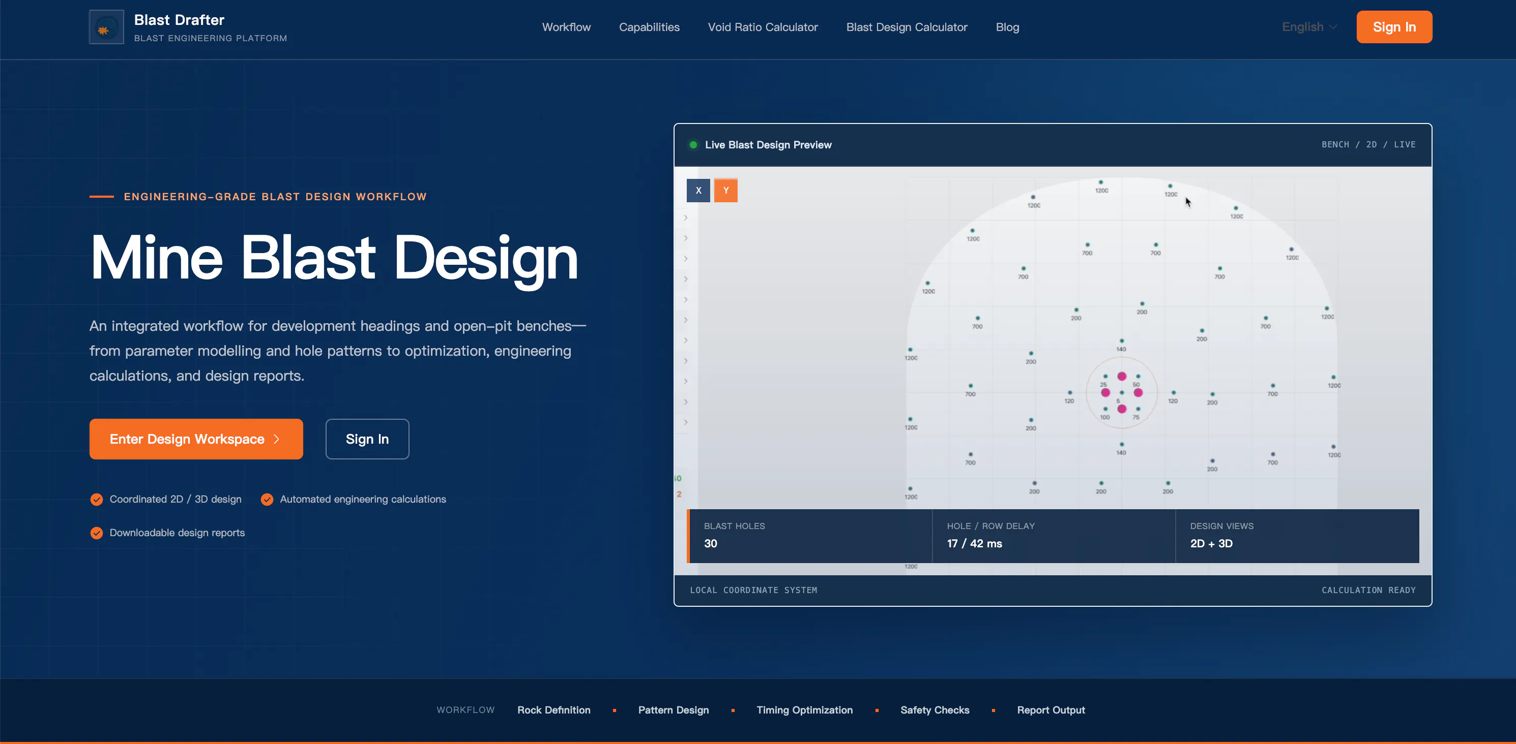Open the Blast Design Calculator page
Screen dimensions: 1516x744
point(907,27)
